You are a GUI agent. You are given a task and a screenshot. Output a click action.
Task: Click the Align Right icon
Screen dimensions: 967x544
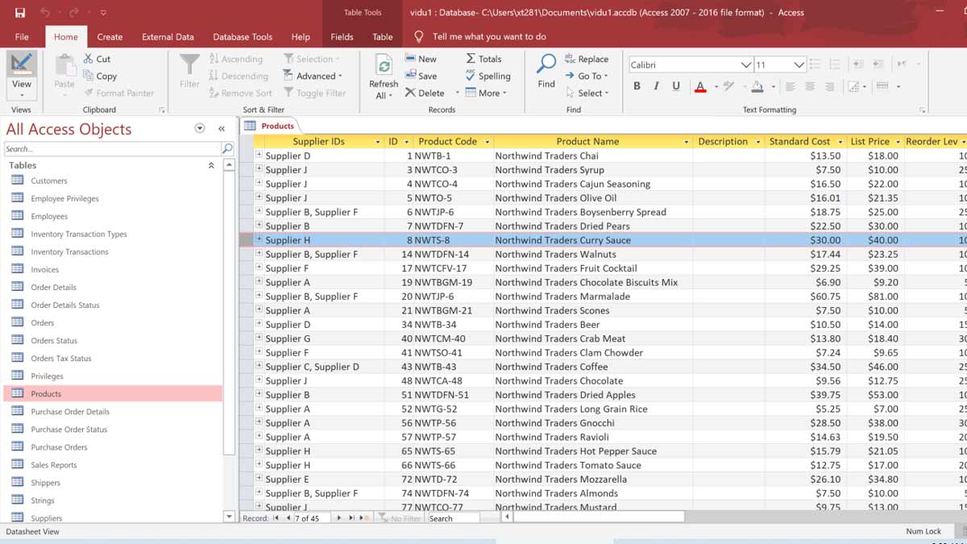click(828, 86)
